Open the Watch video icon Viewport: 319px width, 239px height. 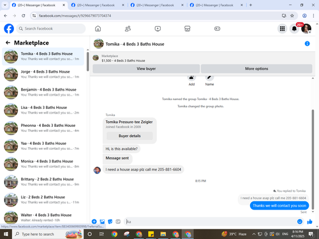tap(158, 29)
